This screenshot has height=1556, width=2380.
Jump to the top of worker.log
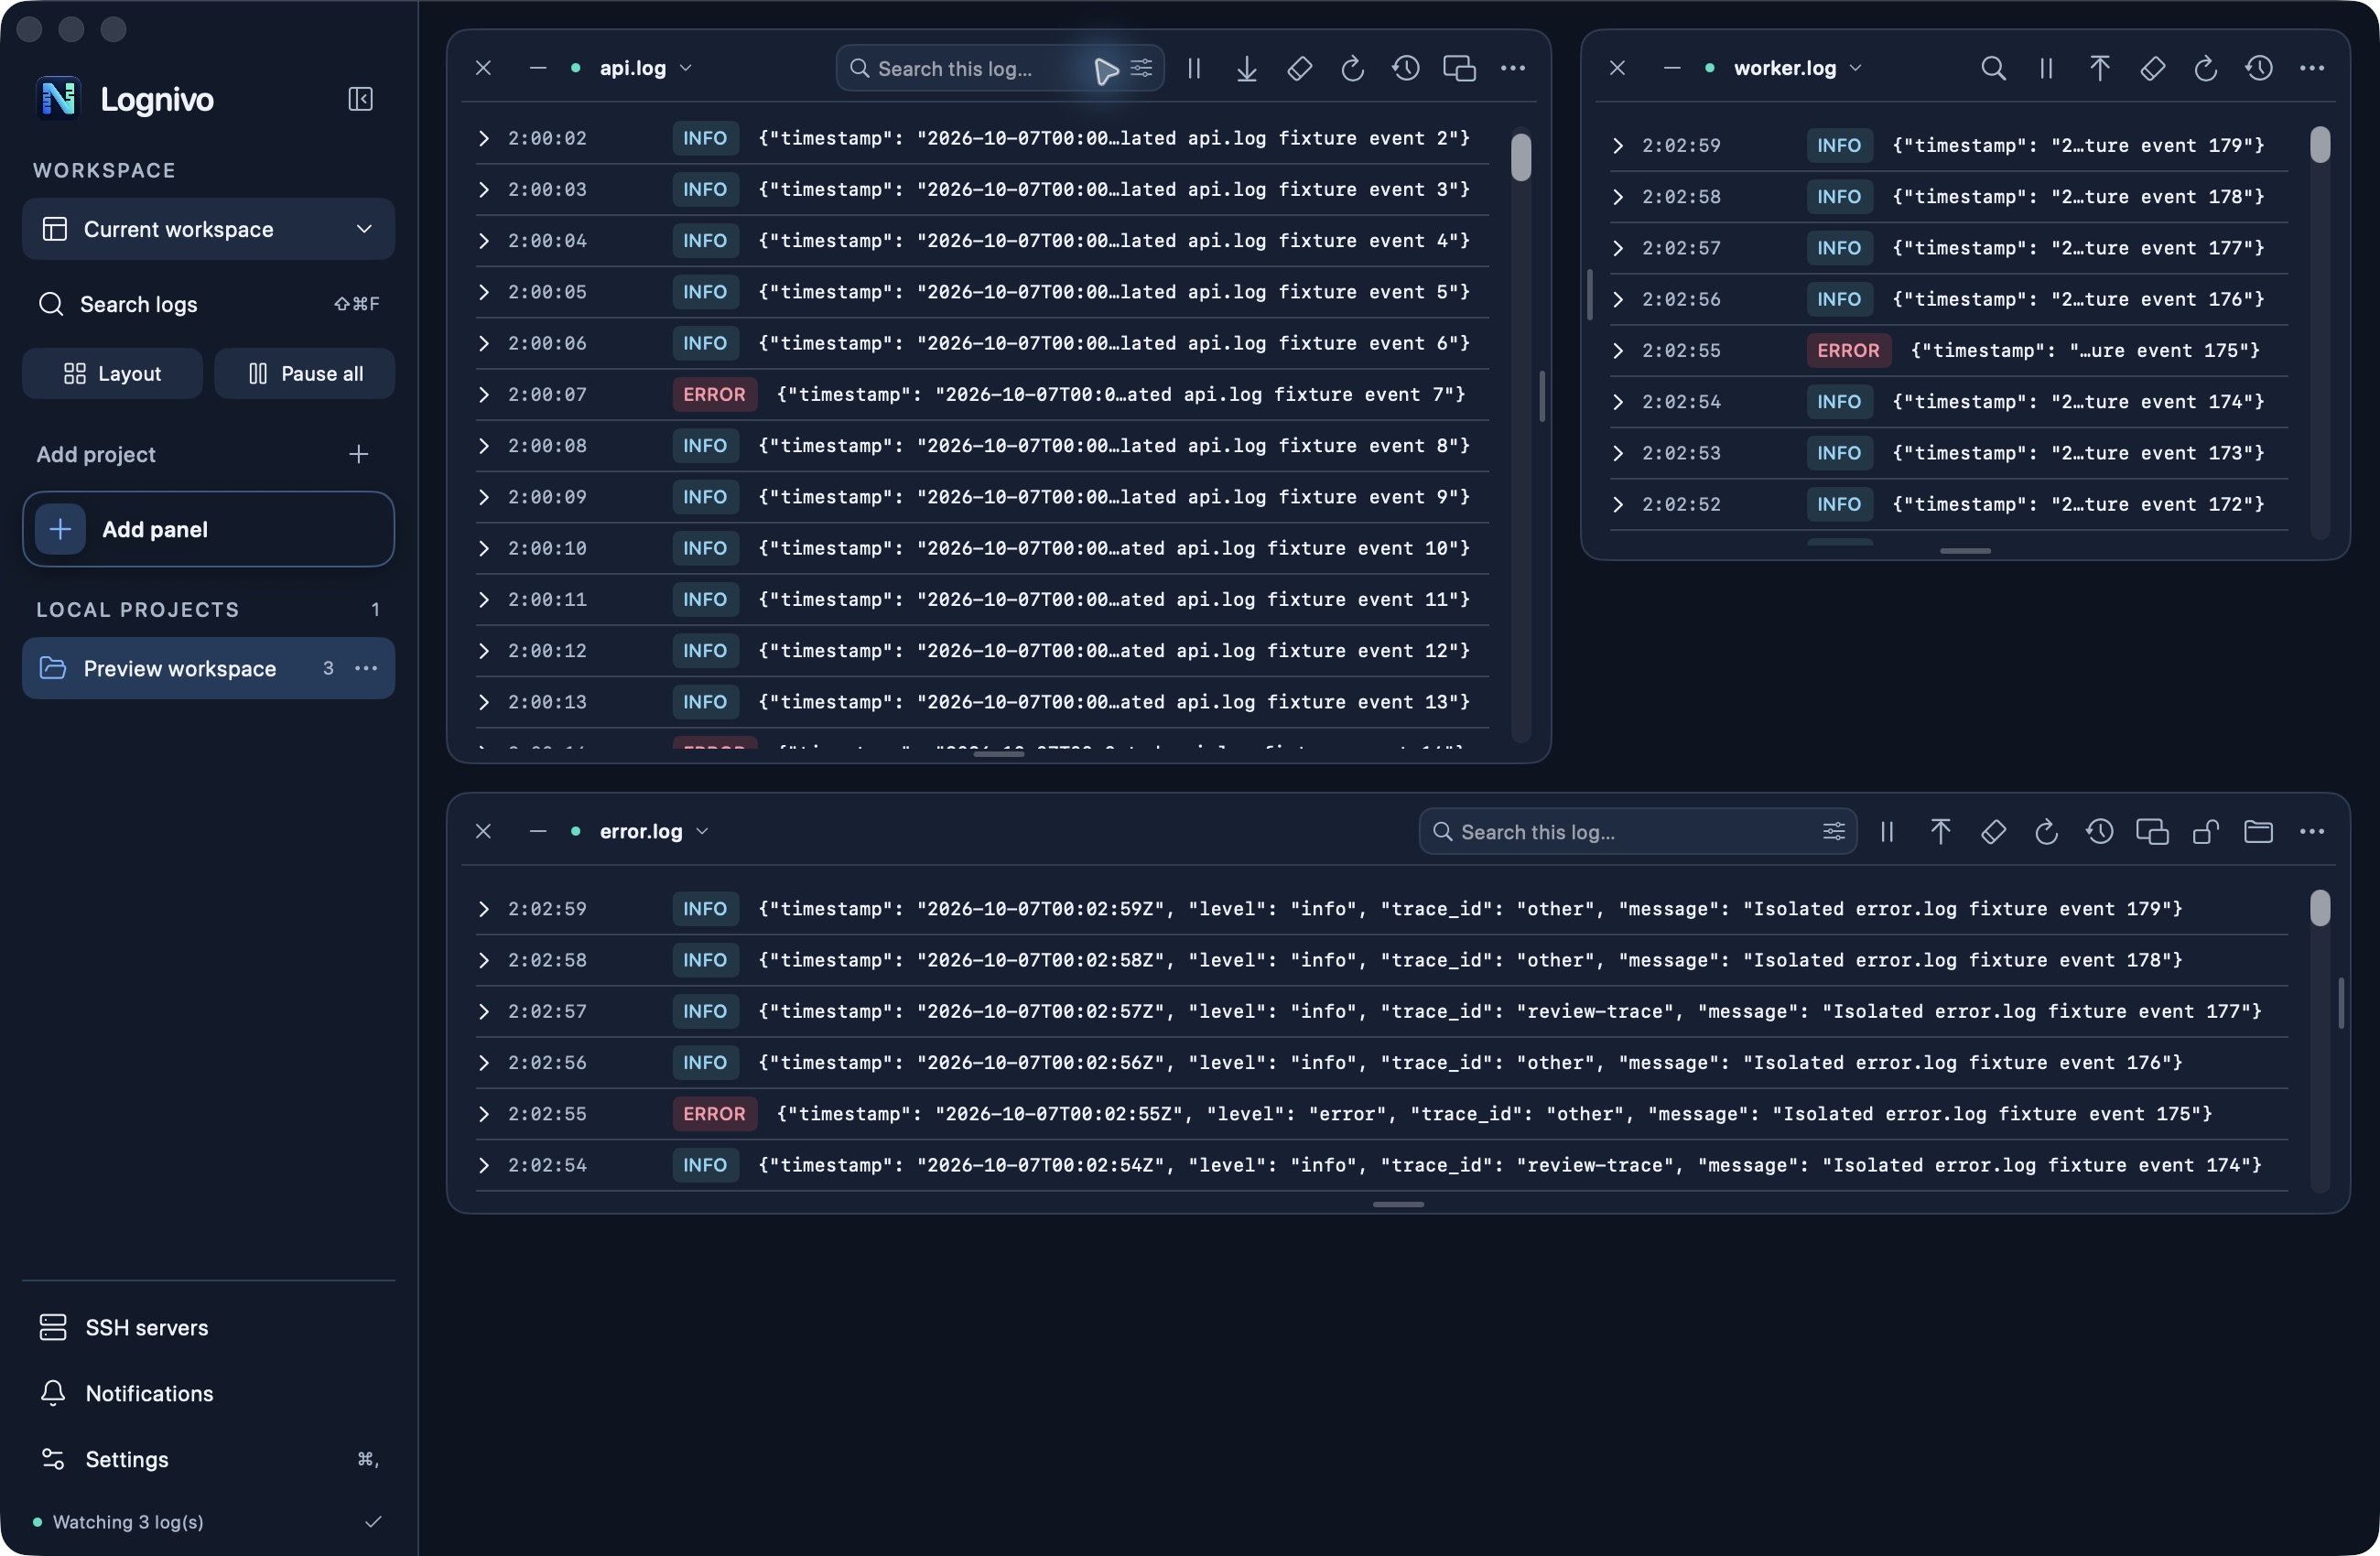coord(2099,68)
